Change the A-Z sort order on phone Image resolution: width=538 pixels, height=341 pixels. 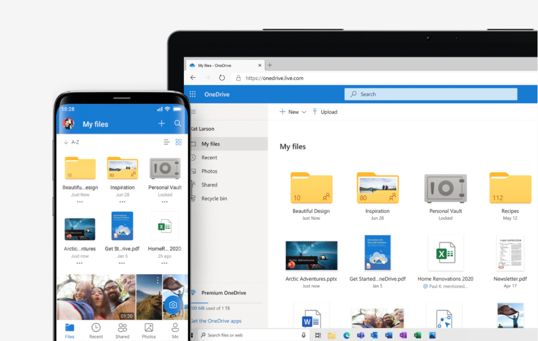coord(71,142)
